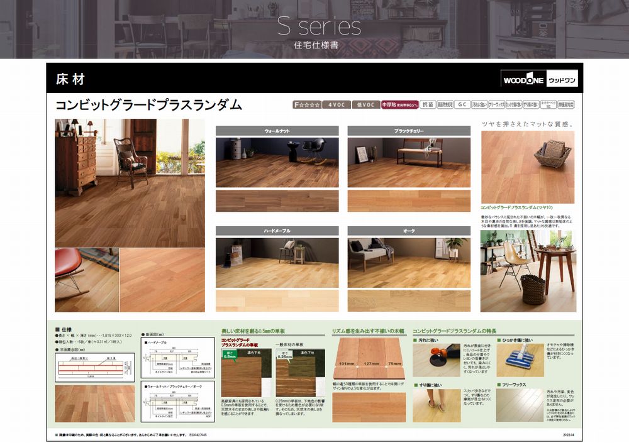Click the 0.25mm thickness veneer sample image
Viewport: 629px width, 443px height.
[x=301, y=373]
